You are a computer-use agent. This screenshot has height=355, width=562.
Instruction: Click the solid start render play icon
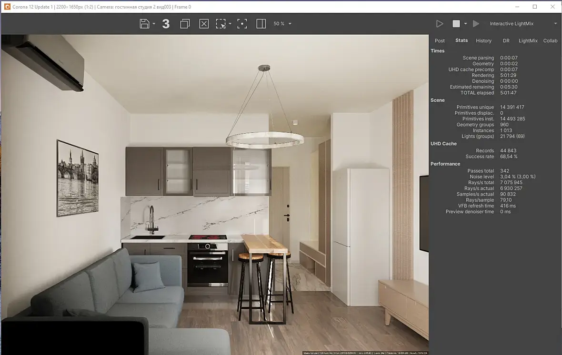pyautogui.click(x=476, y=24)
